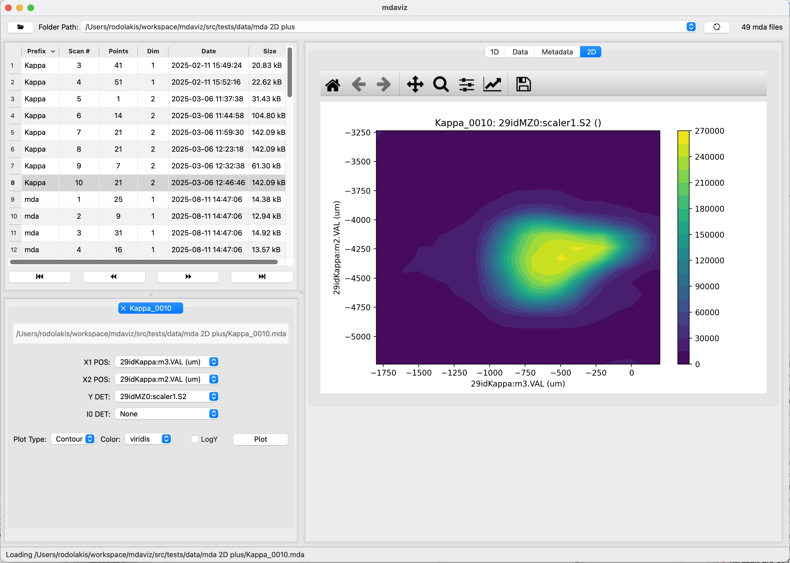Click the Date column header

point(209,51)
